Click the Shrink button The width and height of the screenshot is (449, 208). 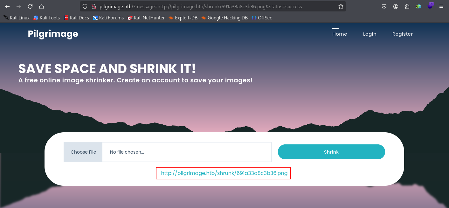coord(331,152)
